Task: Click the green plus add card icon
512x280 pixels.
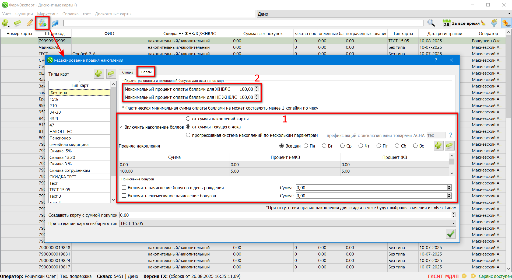Action: [5, 23]
